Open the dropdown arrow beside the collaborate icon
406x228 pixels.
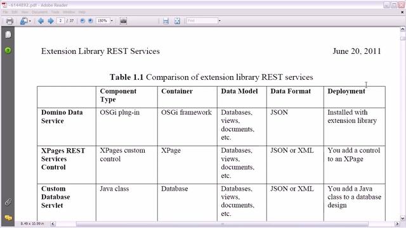30,21
